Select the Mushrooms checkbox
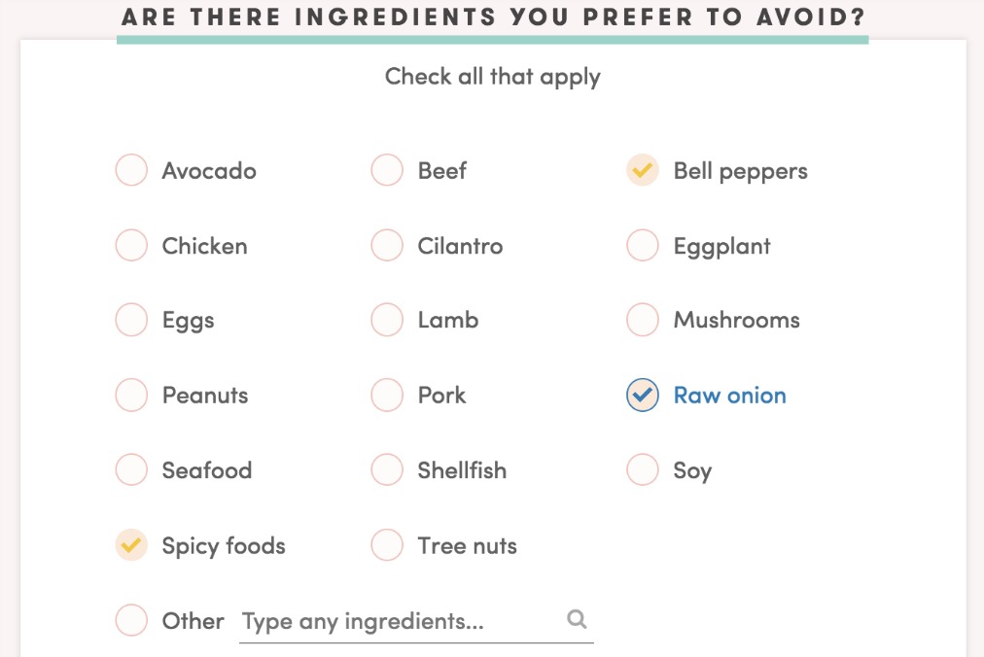The height and width of the screenshot is (657, 984). pos(643,320)
